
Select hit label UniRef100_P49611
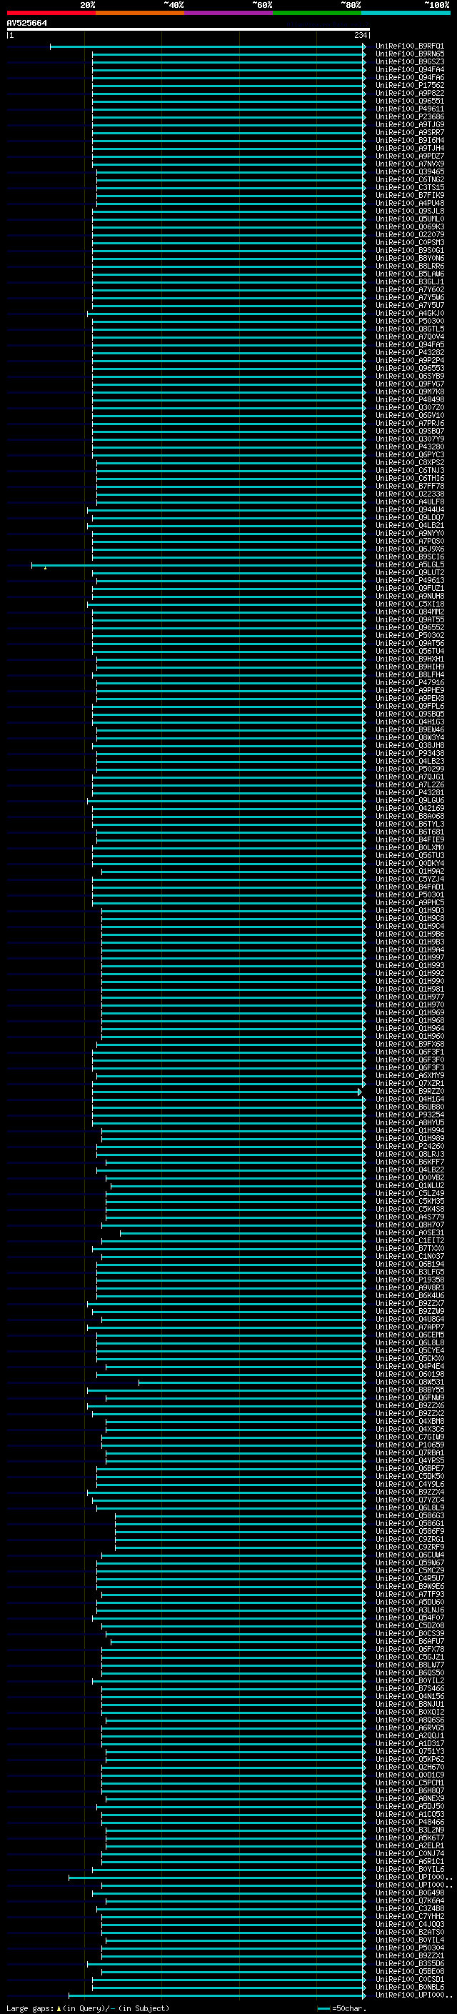[x=410, y=109]
